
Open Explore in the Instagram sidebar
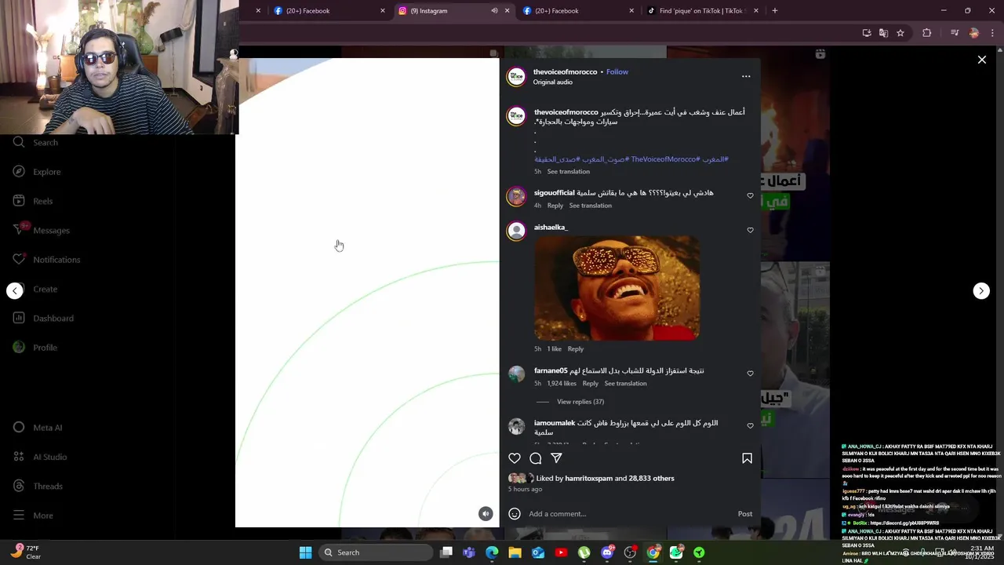(37, 172)
